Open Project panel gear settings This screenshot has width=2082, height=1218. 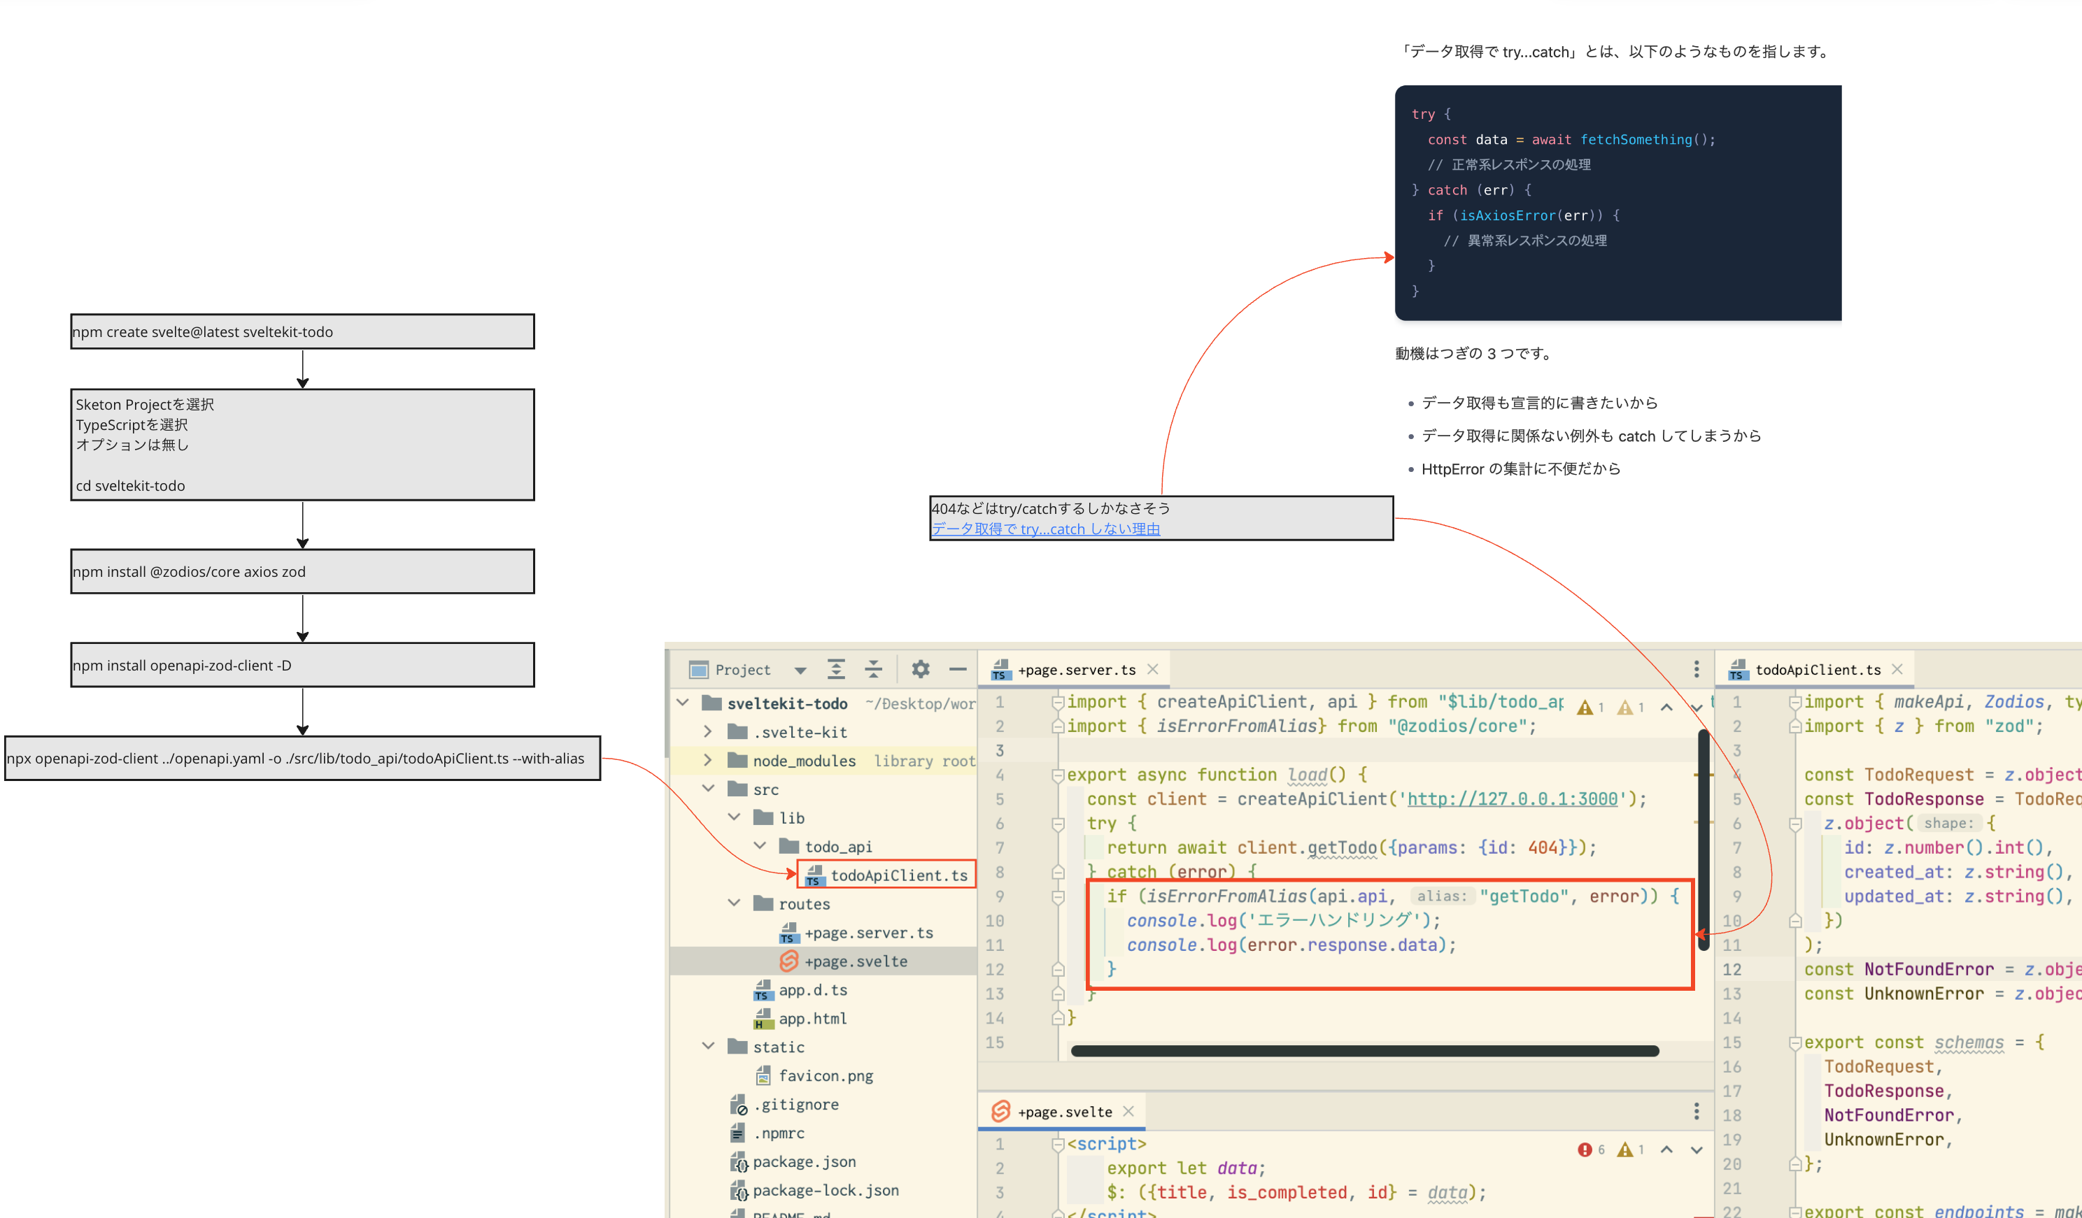click(x=921, y=669)
